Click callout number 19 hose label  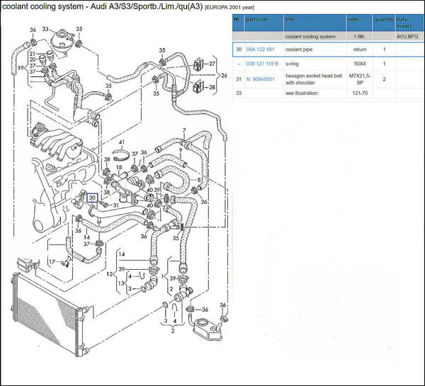22,67
